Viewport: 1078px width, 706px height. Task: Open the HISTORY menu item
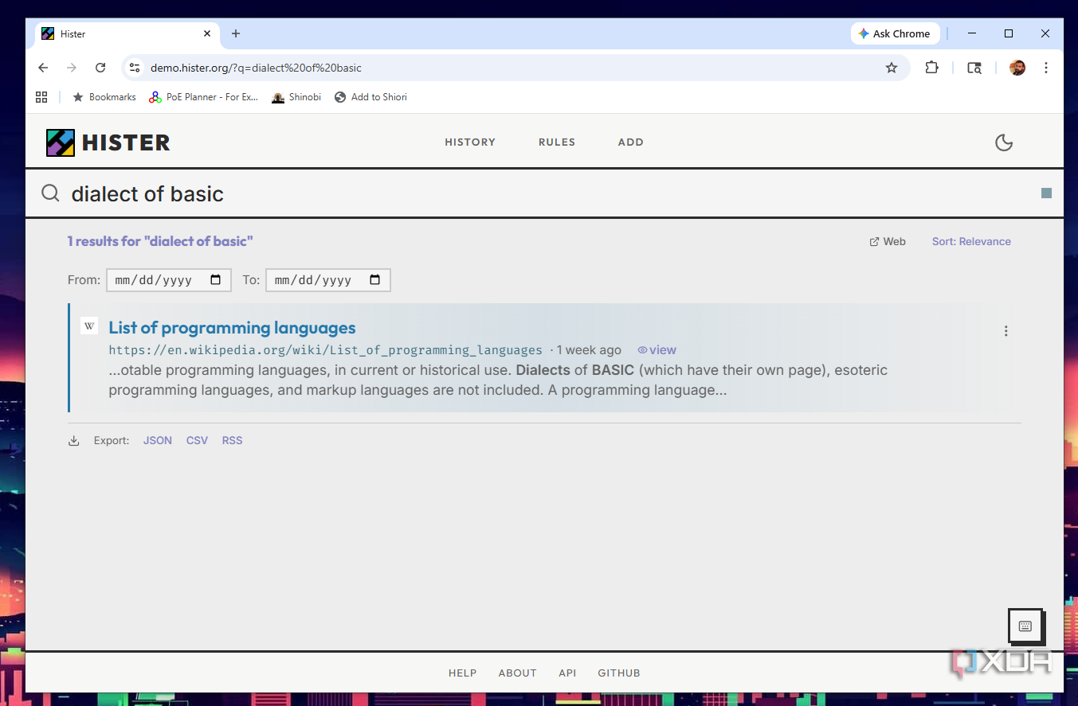click(470, 142)
